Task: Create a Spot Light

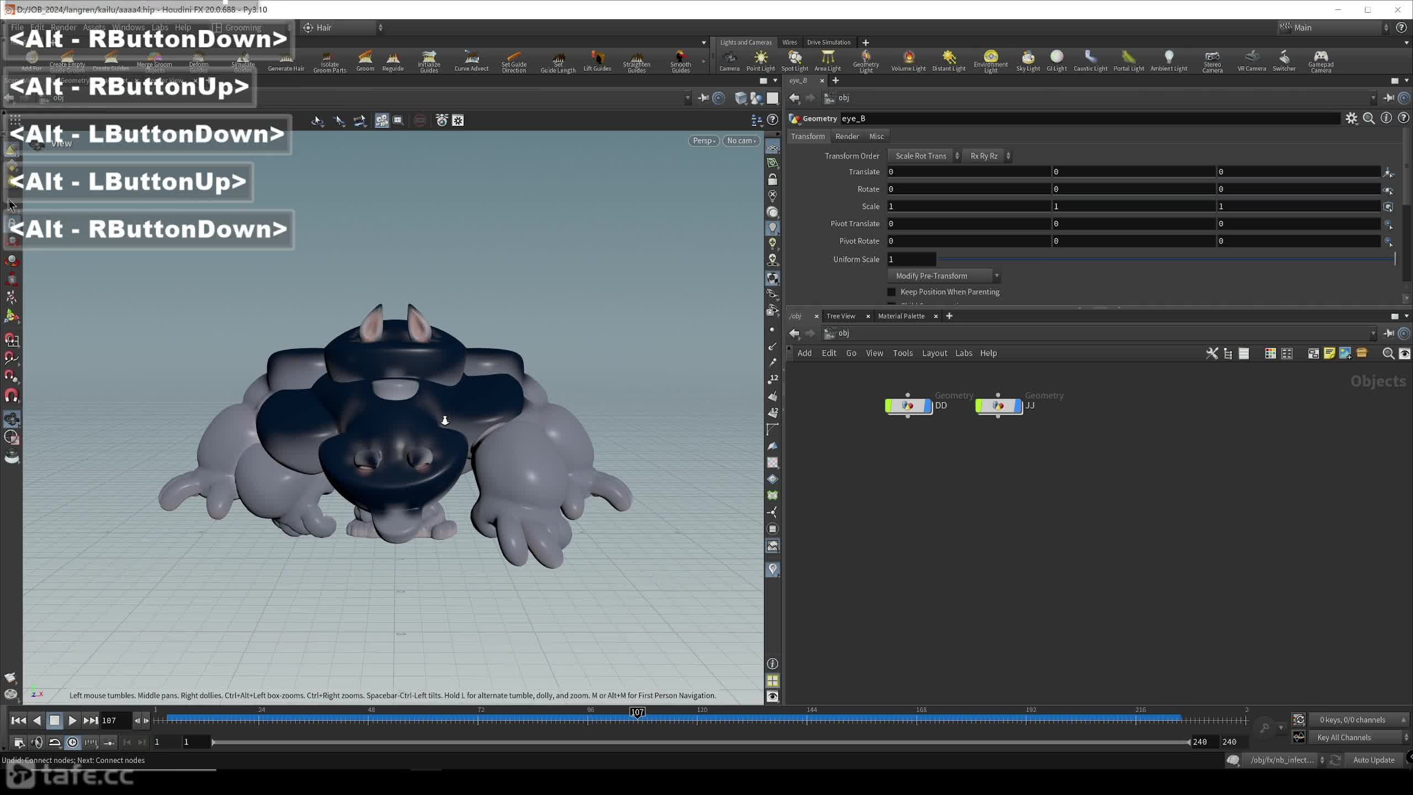Action: [x=794, y=61]
